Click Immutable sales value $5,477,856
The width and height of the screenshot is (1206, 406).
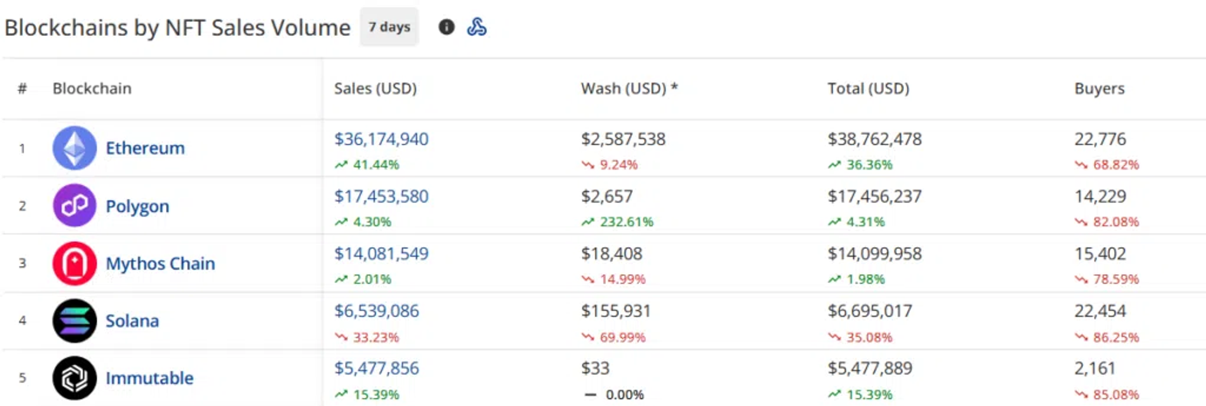(376, 368)
